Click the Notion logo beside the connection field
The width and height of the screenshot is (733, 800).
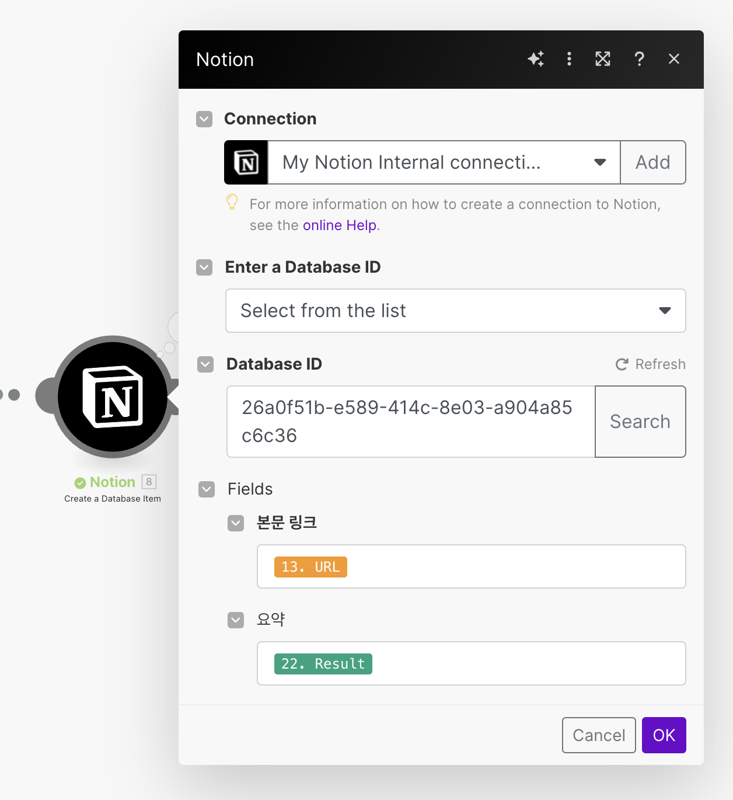245,162
